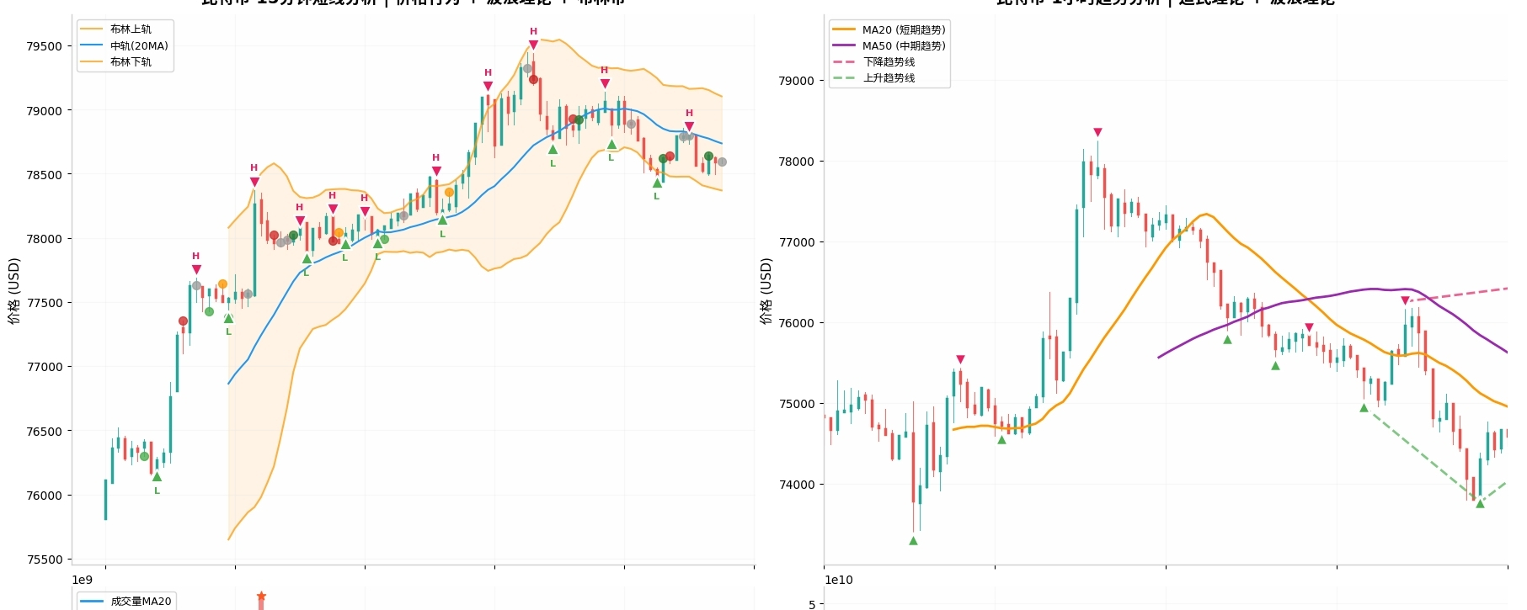The width and height of the screenshot is (1527, 610).
Task: Click the 75500 tick on left chart
Action: tap(45, 560)
